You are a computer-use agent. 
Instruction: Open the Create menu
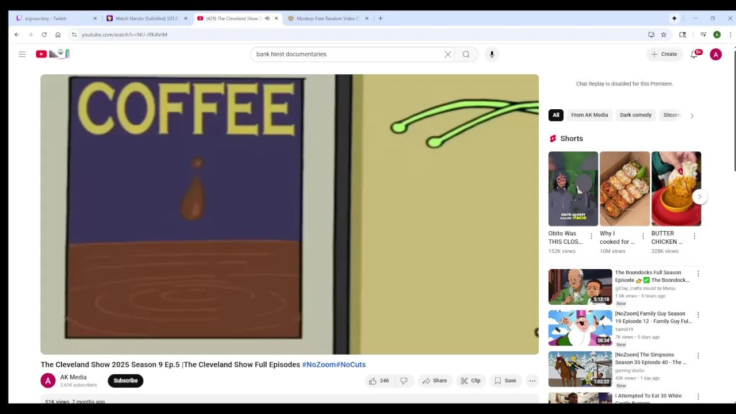664,54
